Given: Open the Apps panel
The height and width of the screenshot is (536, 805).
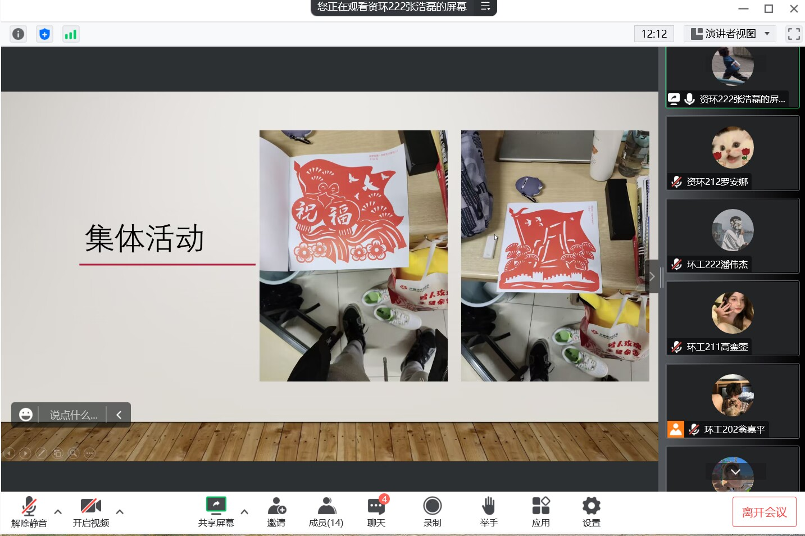Looking at the screenshot, I should pyautogui.click(x=540, y=511).
